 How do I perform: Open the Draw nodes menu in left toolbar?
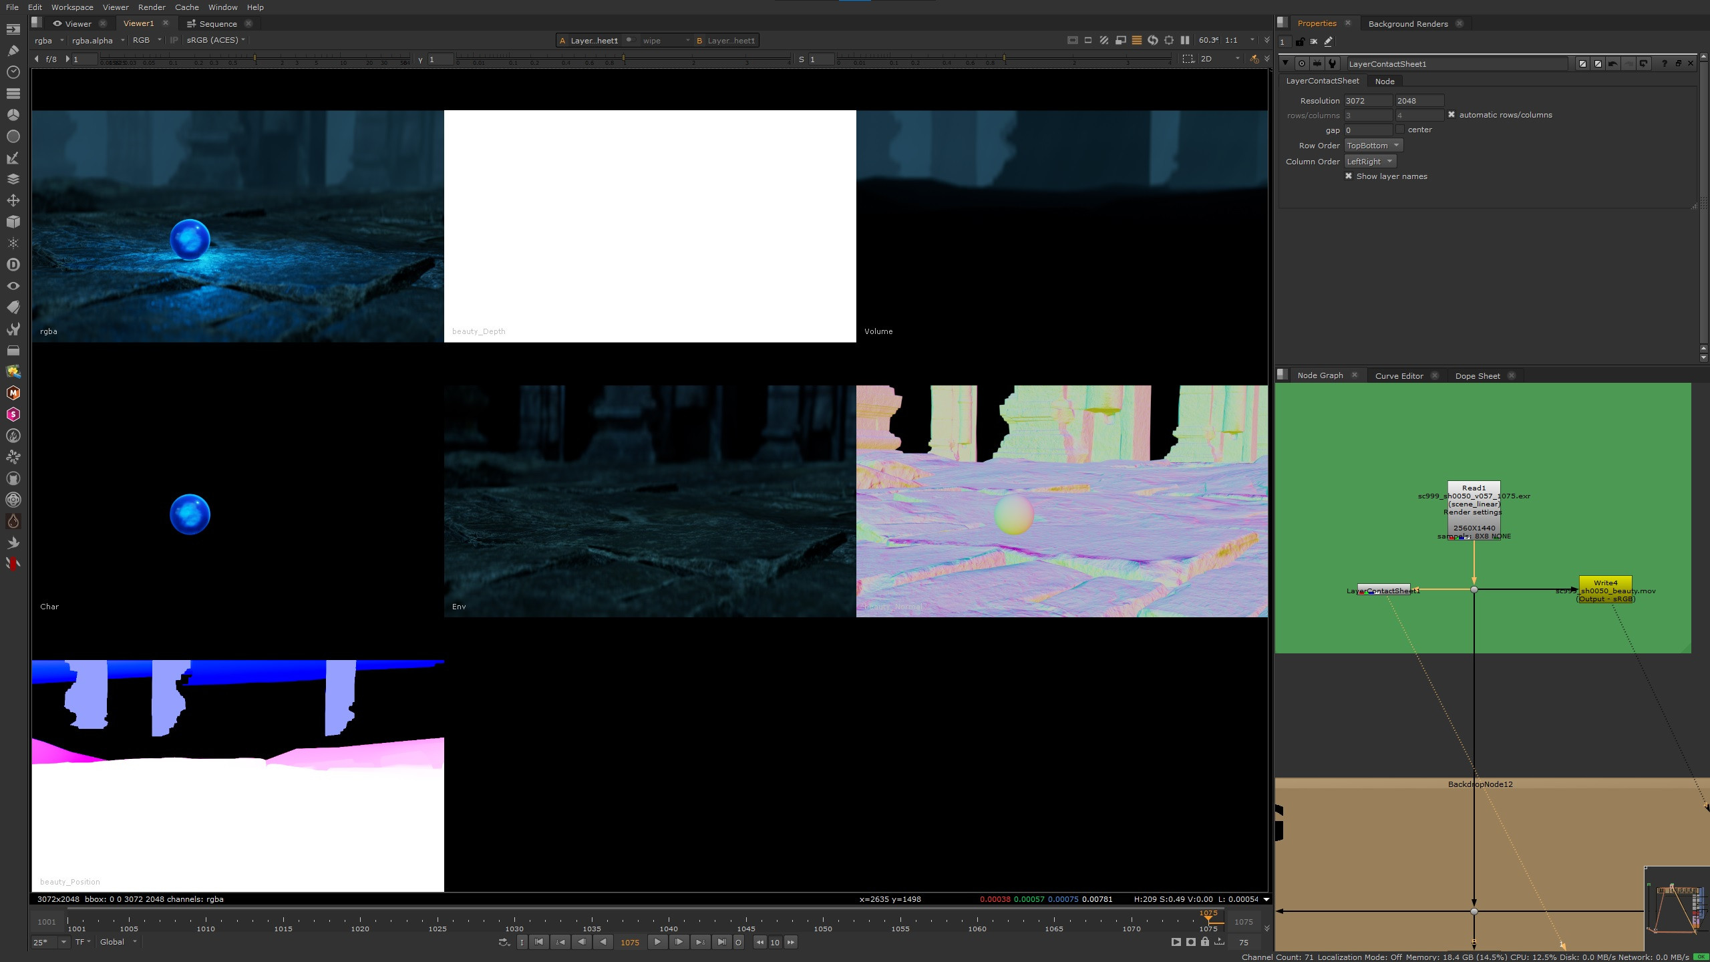[x=13, y=51]
